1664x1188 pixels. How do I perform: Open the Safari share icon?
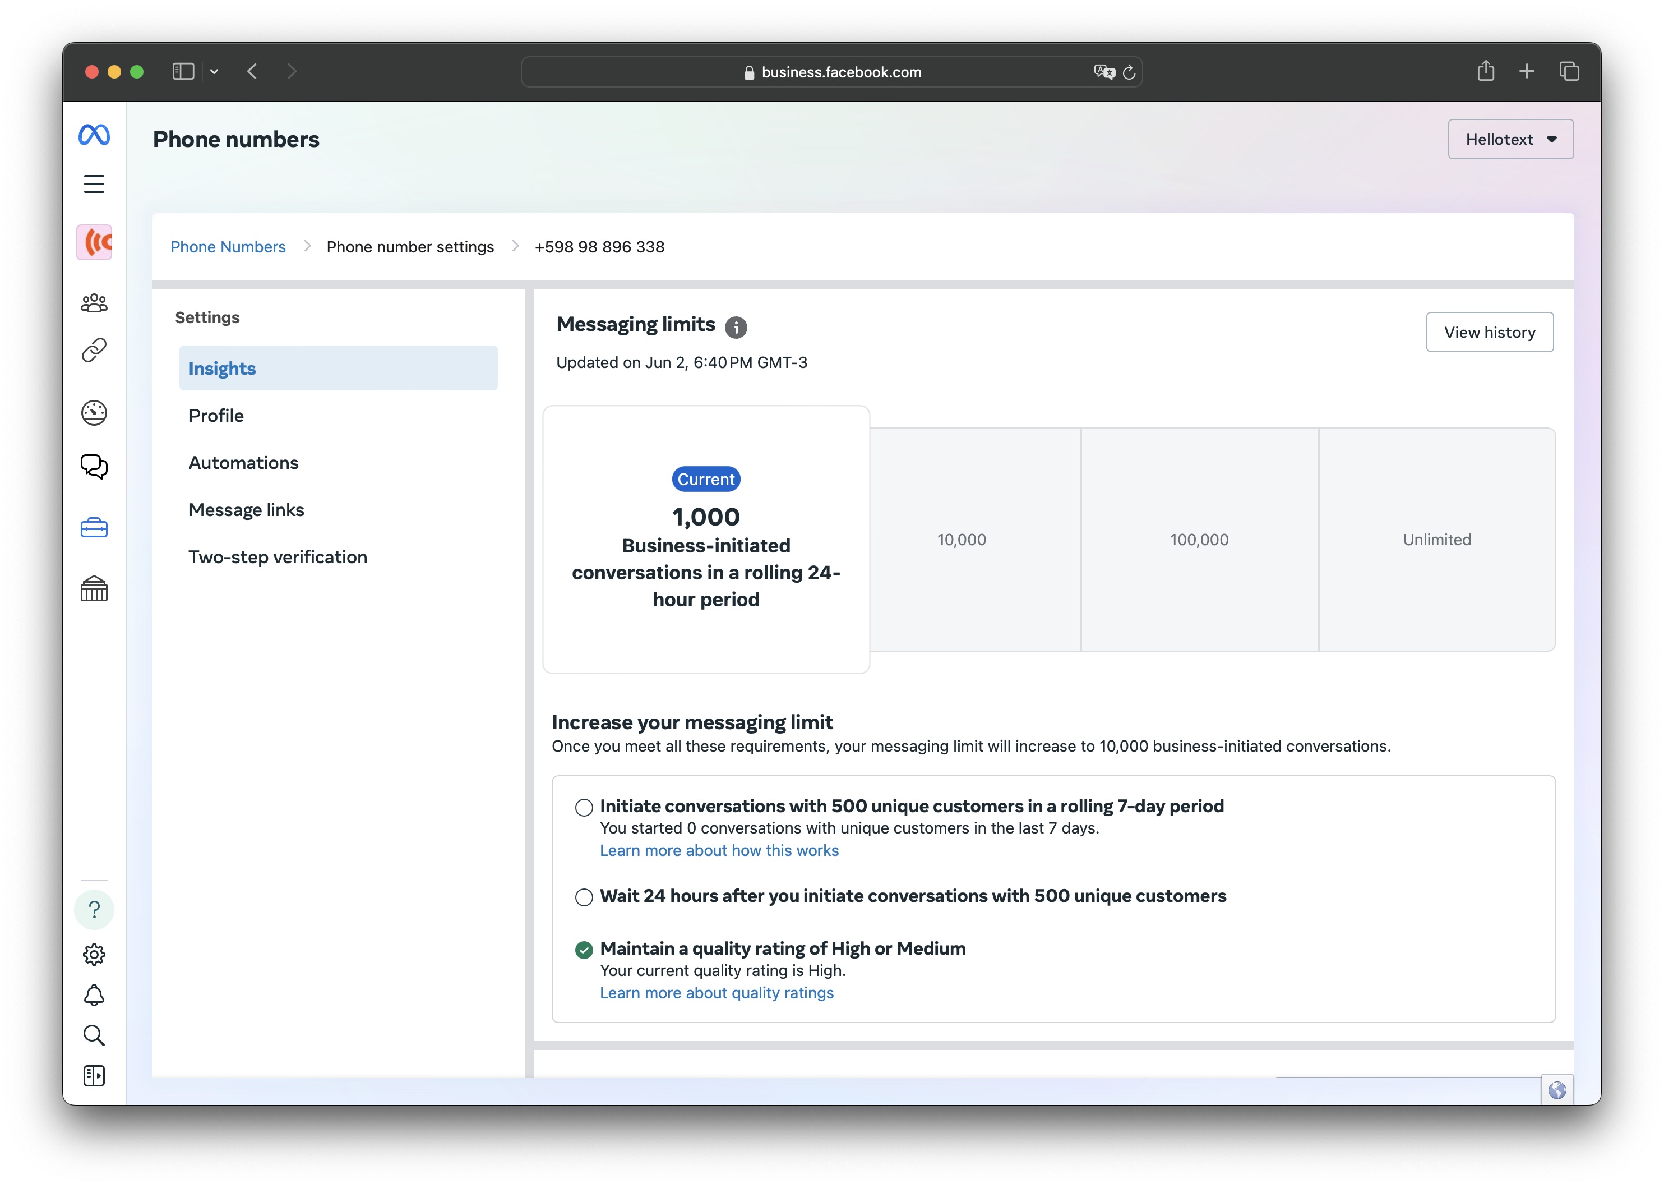[1486, 70]
